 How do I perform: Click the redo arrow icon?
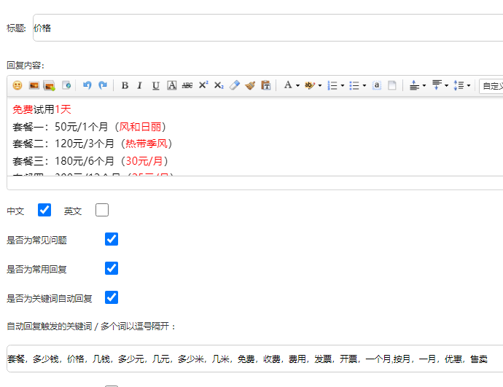click(x=103, y=86)
